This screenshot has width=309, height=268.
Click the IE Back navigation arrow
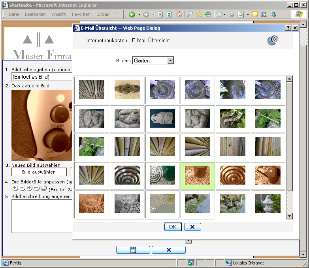[x=132, y=14]
